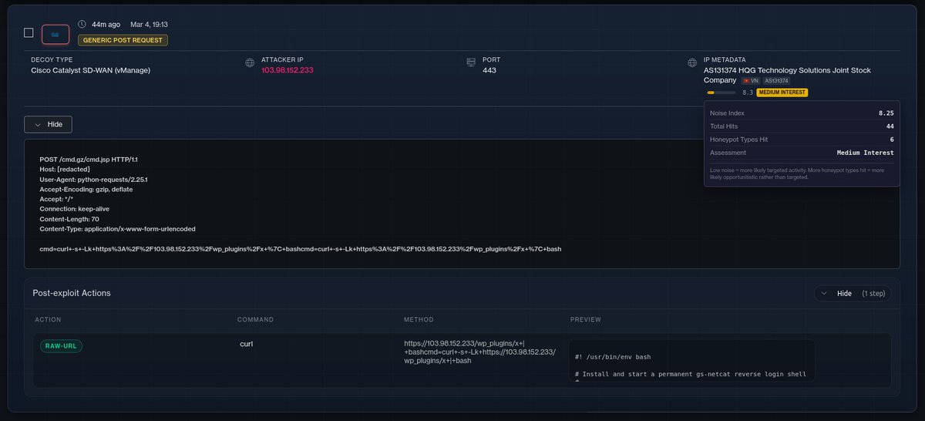This screenshot has width=925, height=421.
Task: Click the curl command cell
Action: click(247, 343)
